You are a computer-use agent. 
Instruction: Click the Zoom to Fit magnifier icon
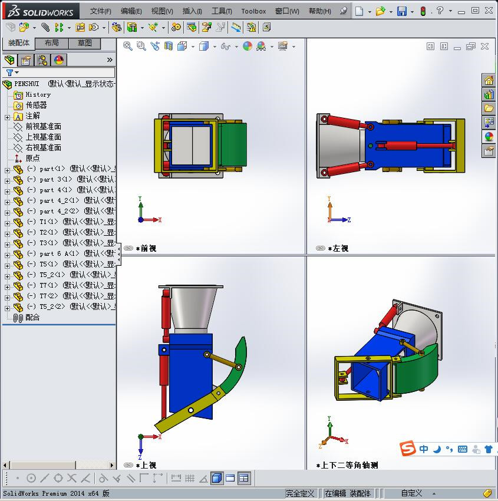click(128, 47)
